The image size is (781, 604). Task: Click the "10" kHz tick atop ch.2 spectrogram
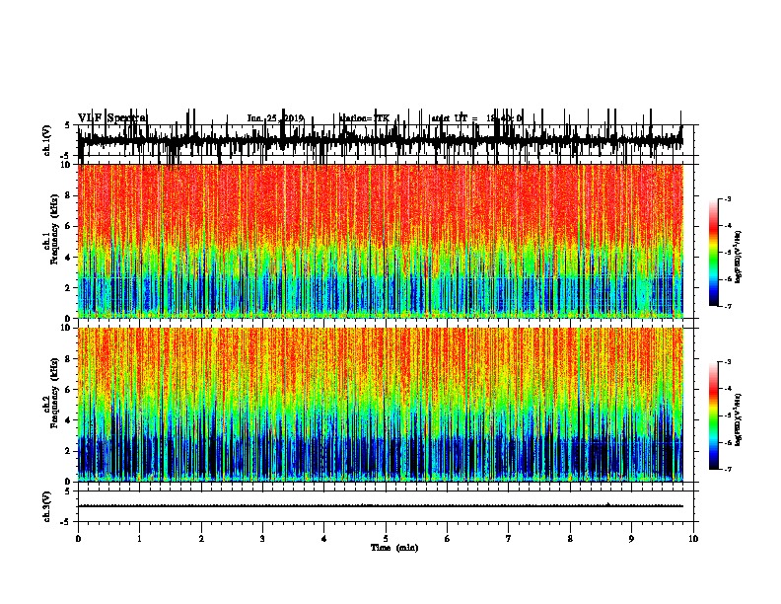point(67,328)
